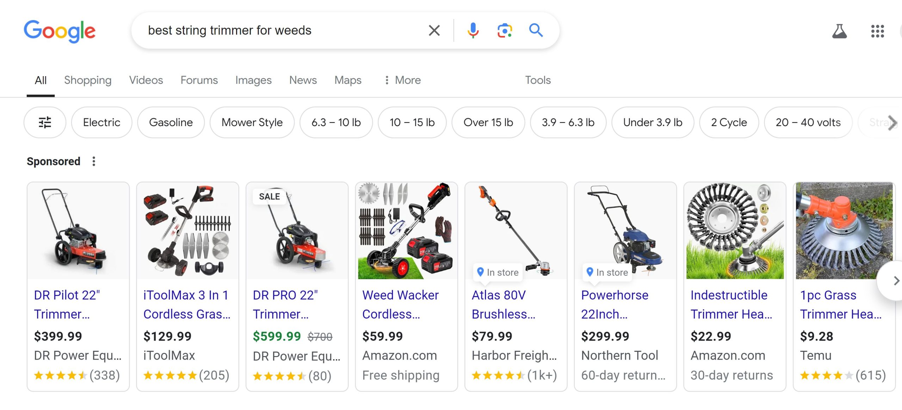This screenshot has width=902, height=410.
Task: Enable the Mower Style filter chip
Action: coord(252,122)
